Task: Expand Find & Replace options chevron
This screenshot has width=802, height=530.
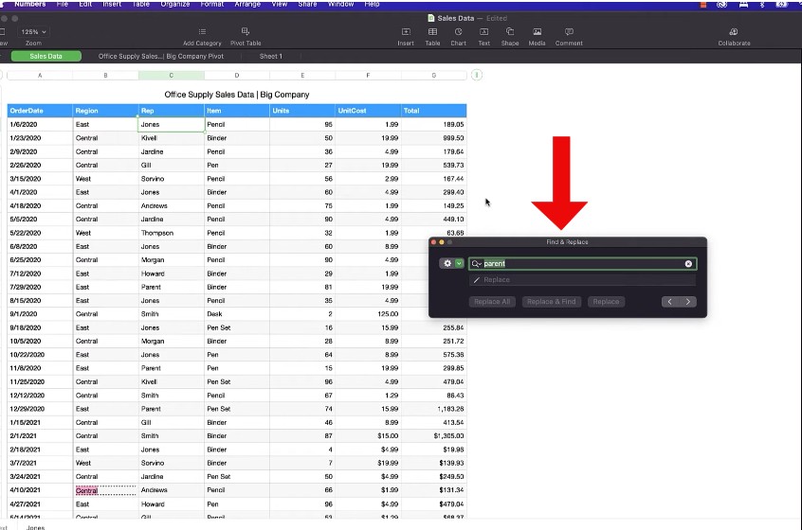Action: pyautogui.click(x=460, y=263)
